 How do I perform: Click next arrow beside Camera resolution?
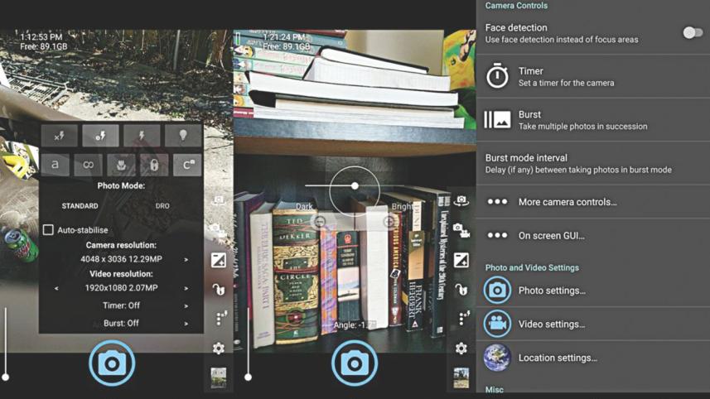coord(186,260)
